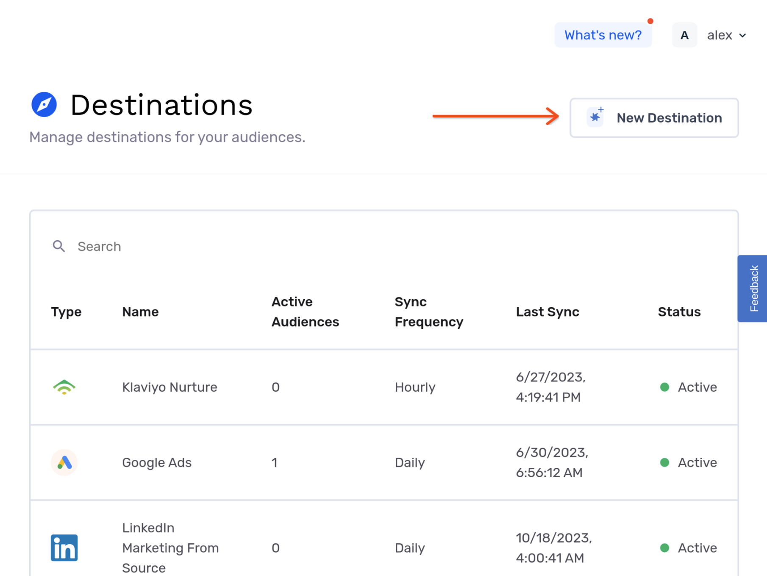Screen dimensions: 767x576
Task: Click the alex avatar with letter A
Action: click(684, 35)
